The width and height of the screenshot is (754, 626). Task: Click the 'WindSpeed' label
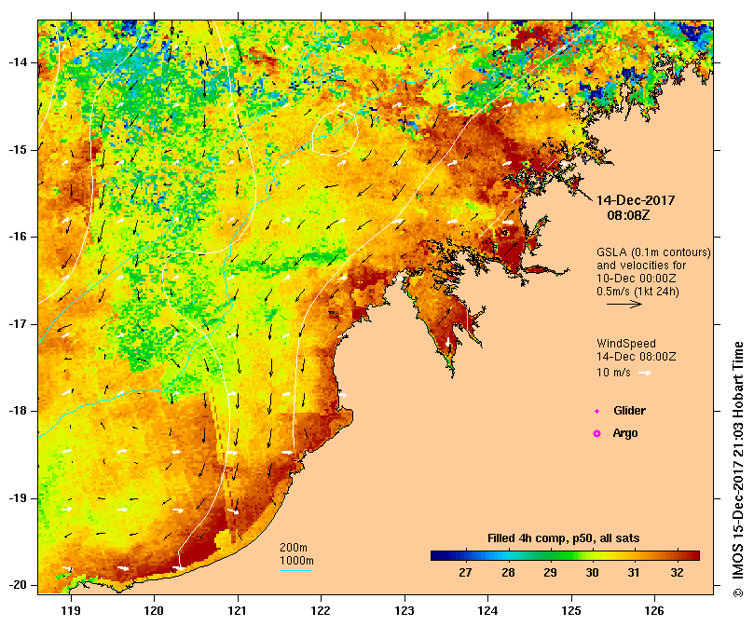coord(626,344)
